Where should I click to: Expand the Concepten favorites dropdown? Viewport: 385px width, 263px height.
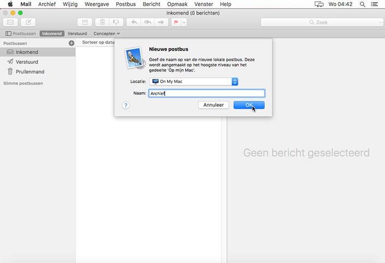pos(106,34)
